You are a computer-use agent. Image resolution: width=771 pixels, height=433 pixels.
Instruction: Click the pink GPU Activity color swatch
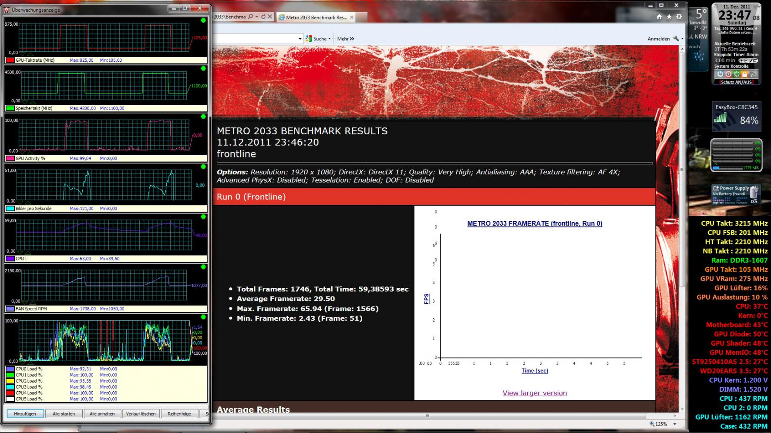(10, 158)
